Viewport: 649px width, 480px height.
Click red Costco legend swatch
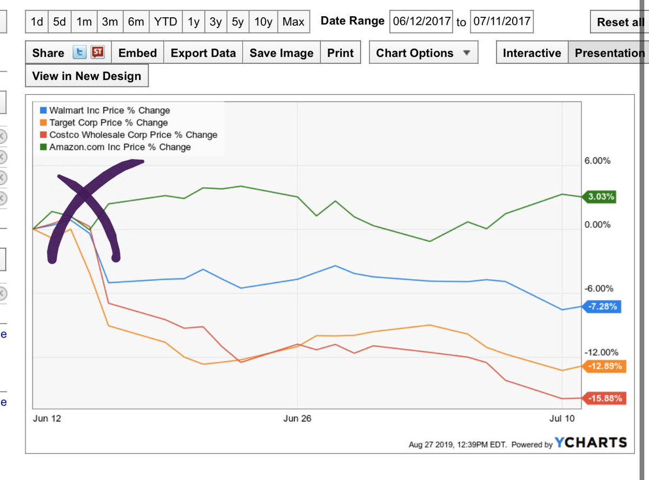pyautogui.click(x=44, y=135)
